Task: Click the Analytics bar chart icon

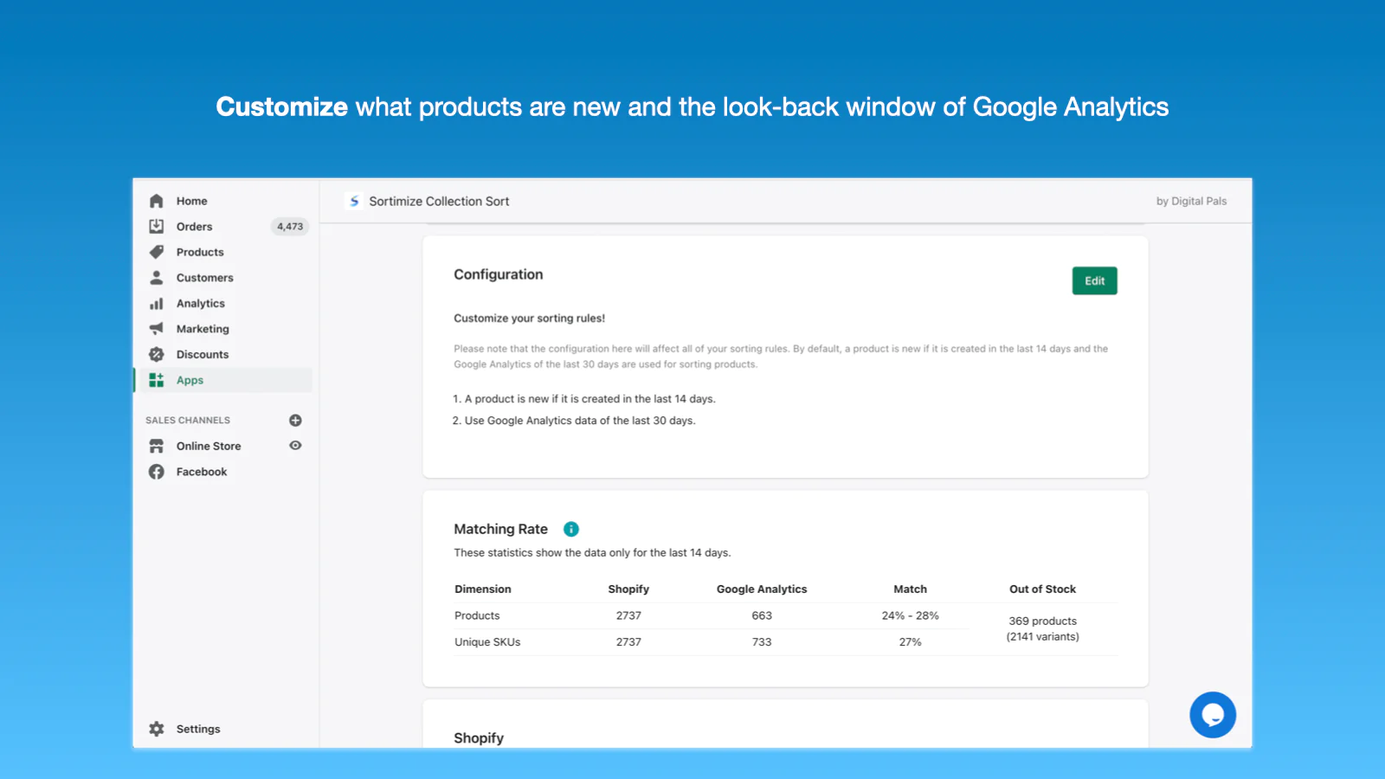Action: point(156,304)
